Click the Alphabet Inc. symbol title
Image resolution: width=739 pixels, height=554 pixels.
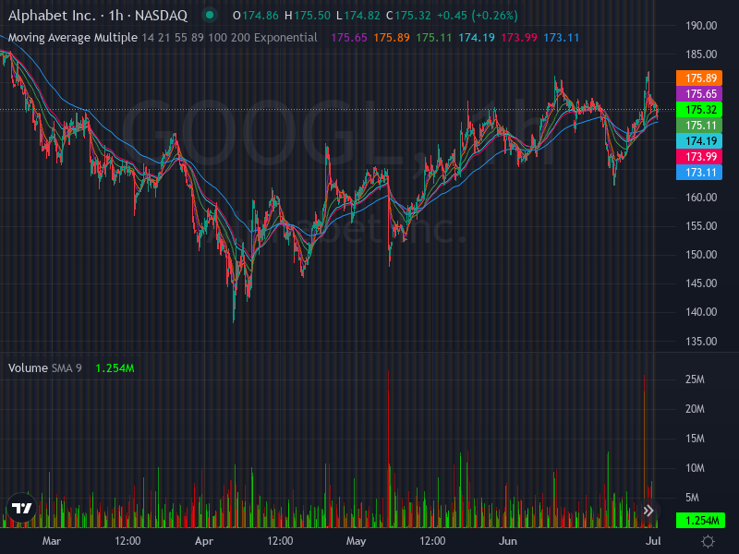pyautogui.click(x=98, y=16)
